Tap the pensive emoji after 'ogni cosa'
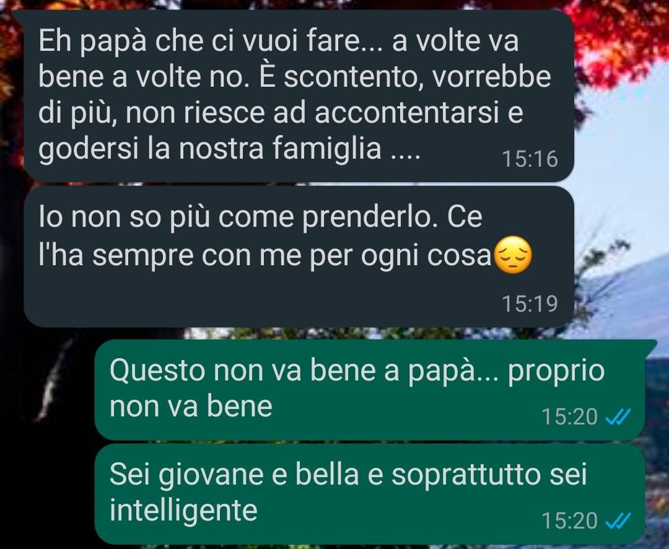Screen dimensions: 669x549 tap(513, 255)
